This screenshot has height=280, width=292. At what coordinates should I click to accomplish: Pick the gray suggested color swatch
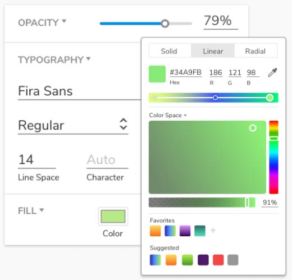point(233,260)
